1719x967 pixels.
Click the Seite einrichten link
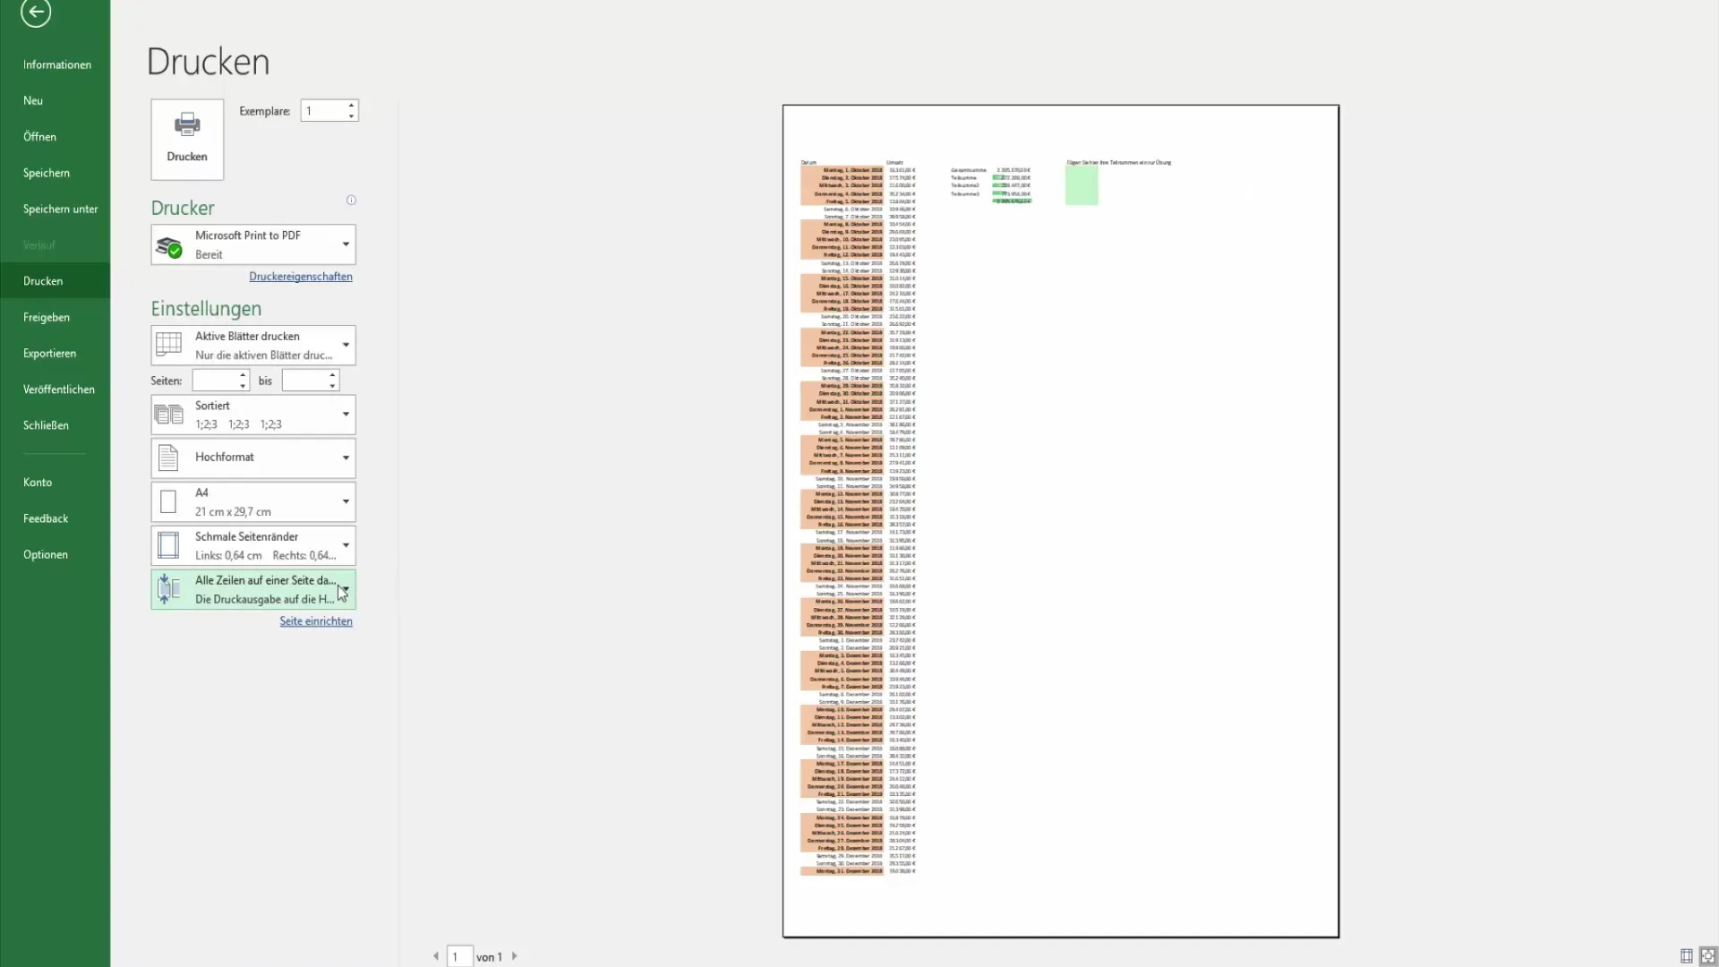tap(315, 620)
